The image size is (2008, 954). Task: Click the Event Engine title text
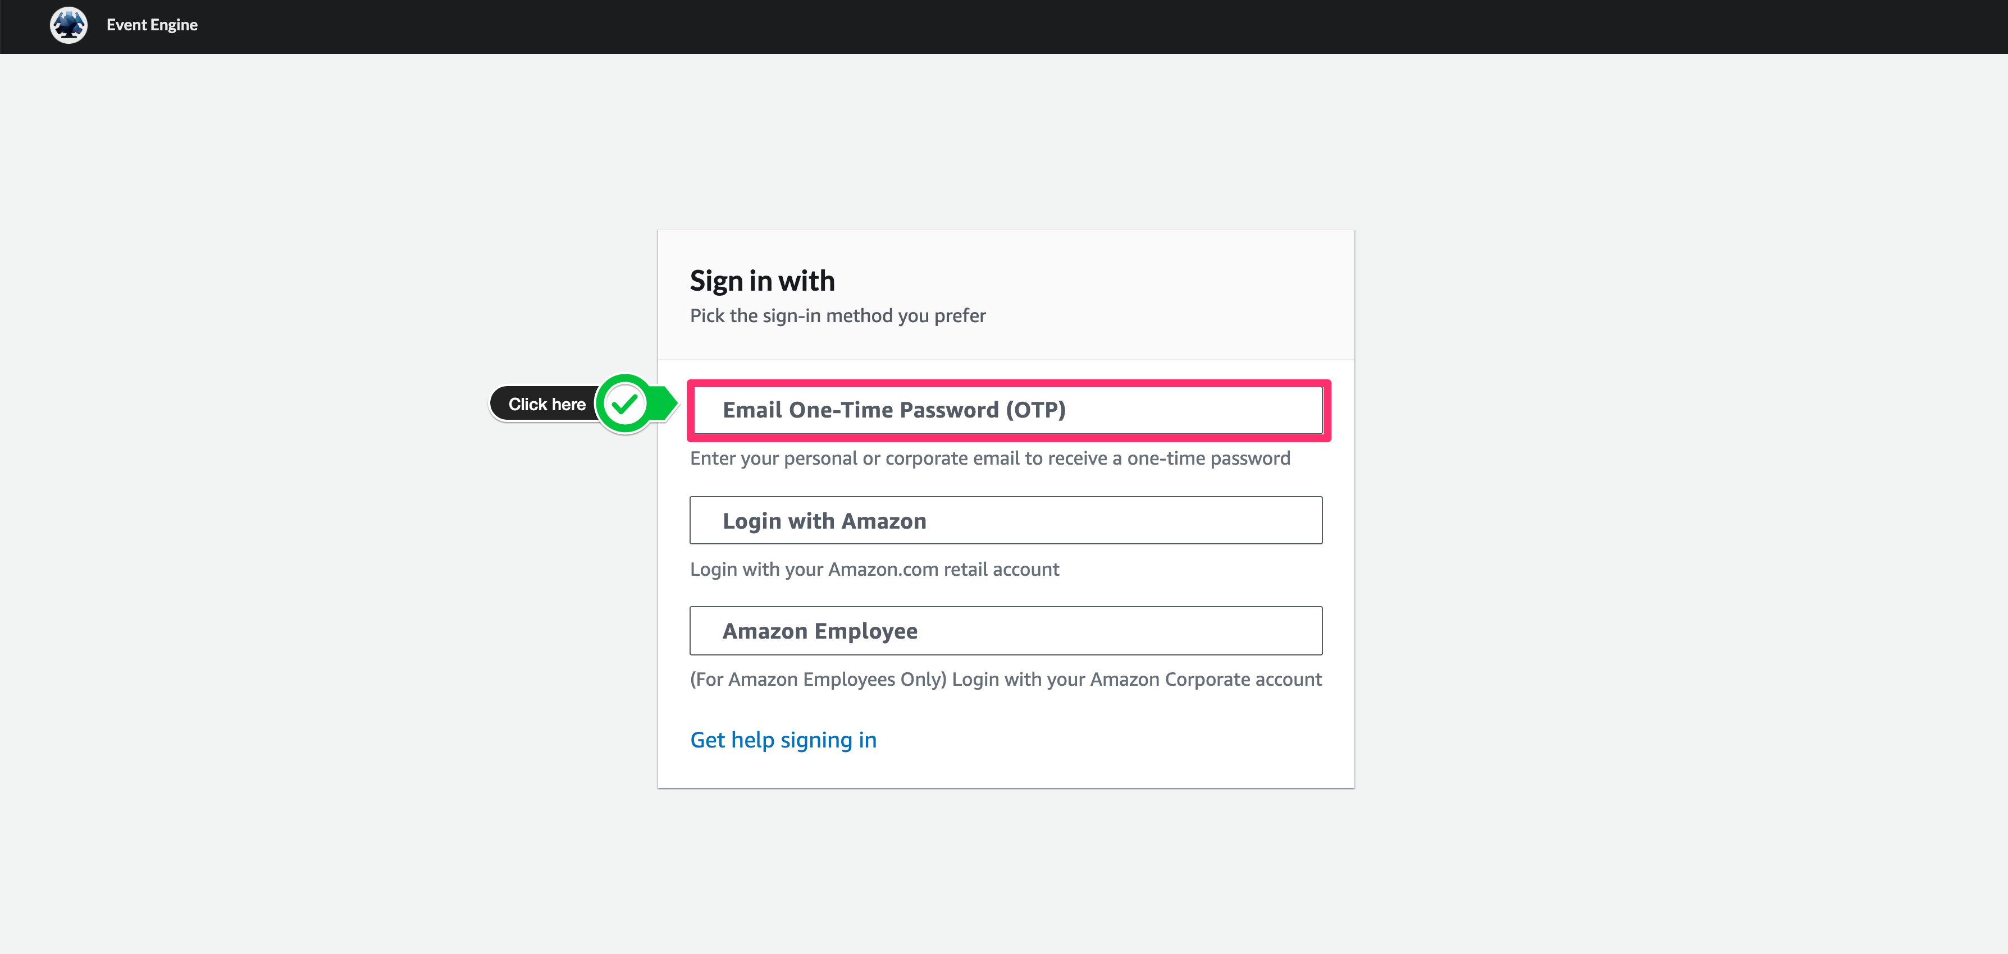coord(152,25)
